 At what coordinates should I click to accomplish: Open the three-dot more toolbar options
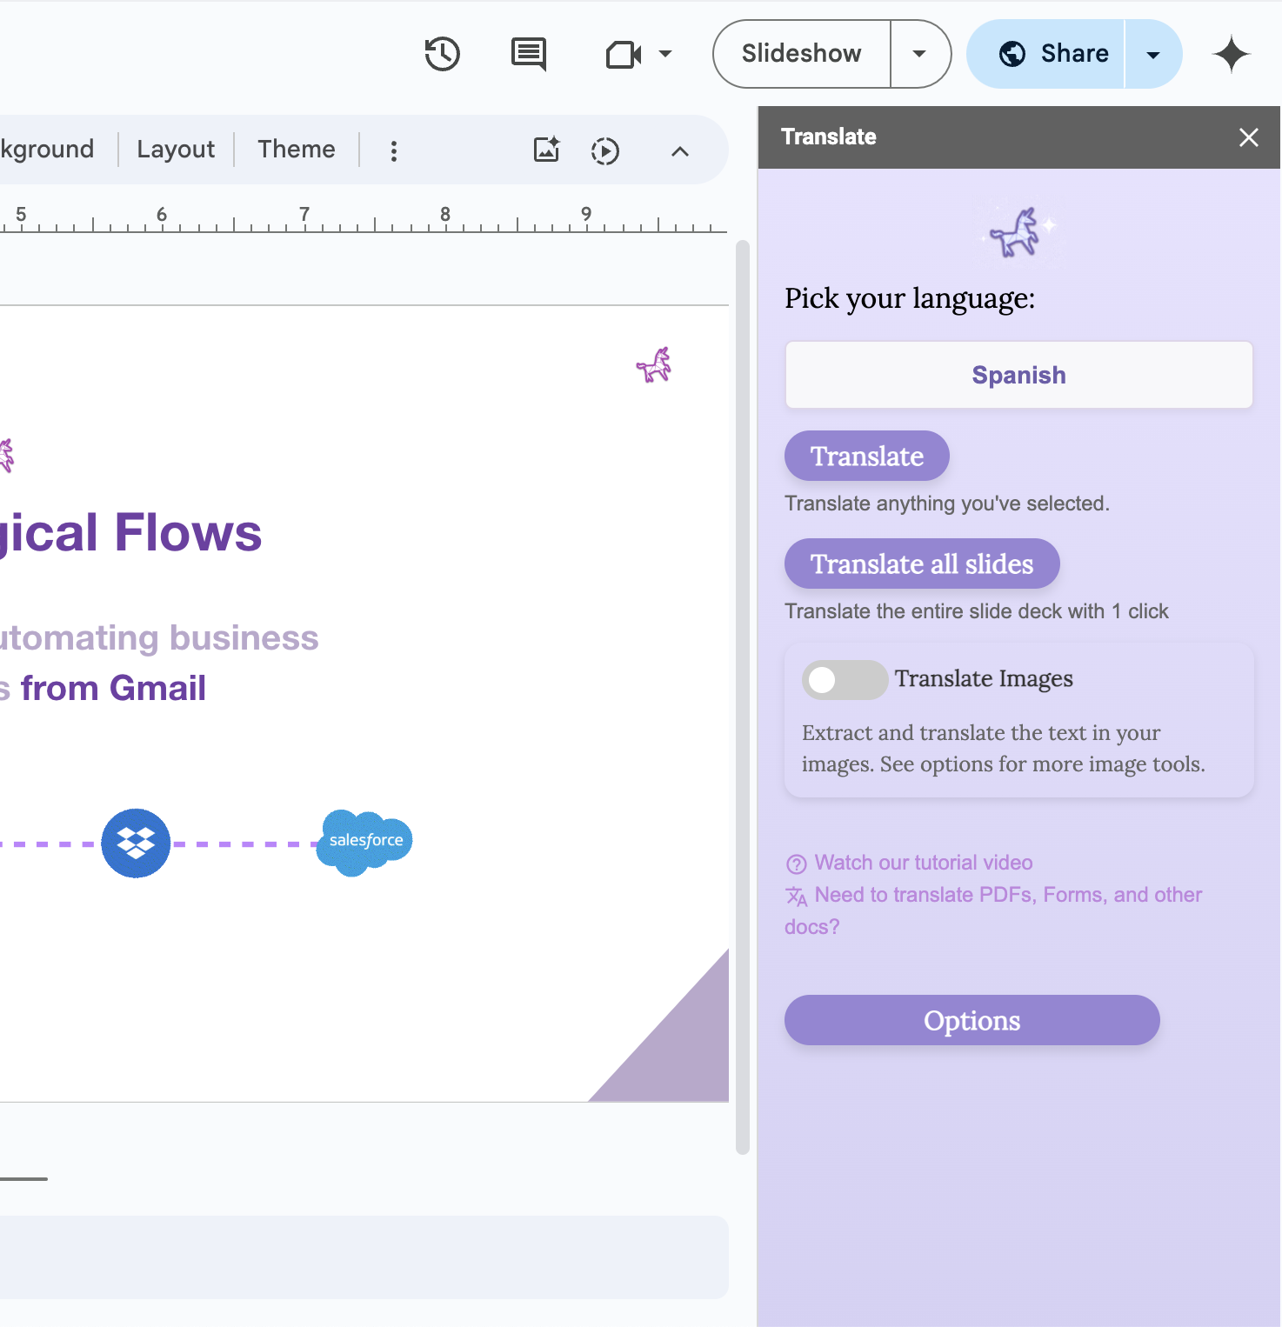click(394, 151)
